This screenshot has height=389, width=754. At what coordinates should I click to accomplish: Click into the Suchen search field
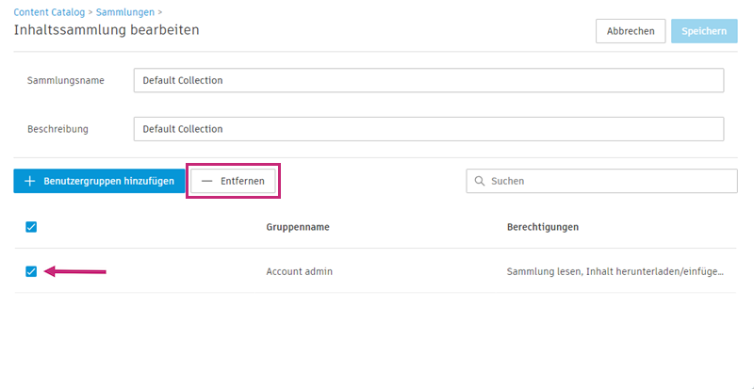point(608,181)
